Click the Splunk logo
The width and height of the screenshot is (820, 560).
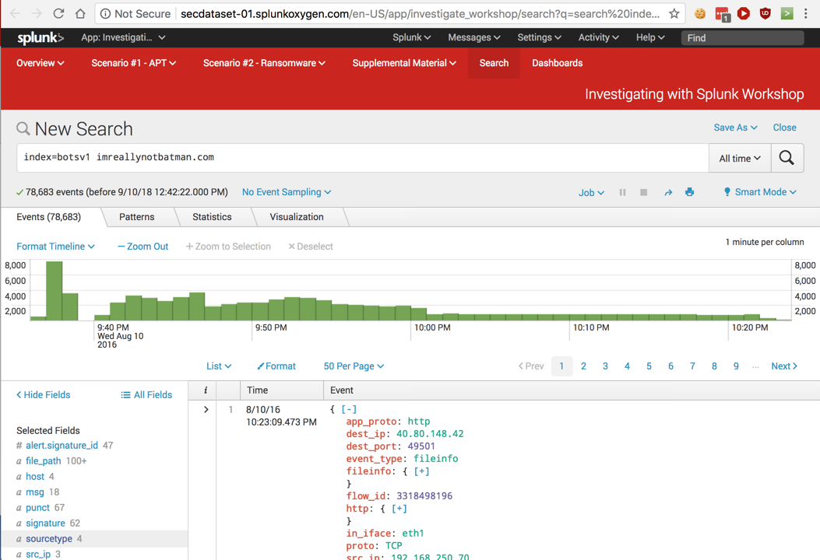(x=40, y=37)
